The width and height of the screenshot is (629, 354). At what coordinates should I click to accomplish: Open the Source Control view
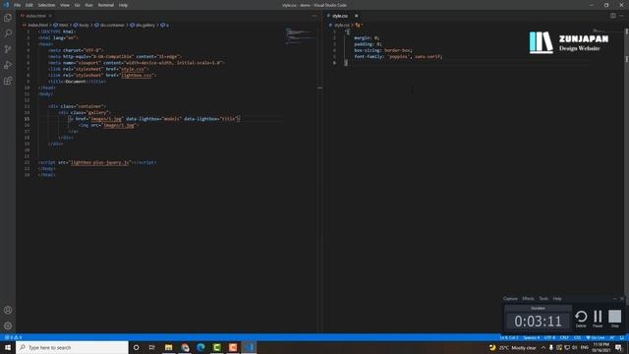click(8, 49)
